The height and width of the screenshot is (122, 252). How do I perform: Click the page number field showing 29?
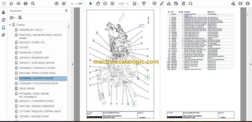[x=72, y=4]
